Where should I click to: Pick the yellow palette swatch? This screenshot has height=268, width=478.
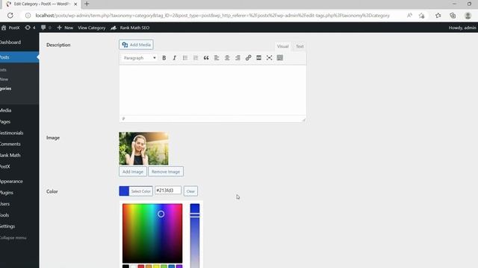(x=156, y=267)
